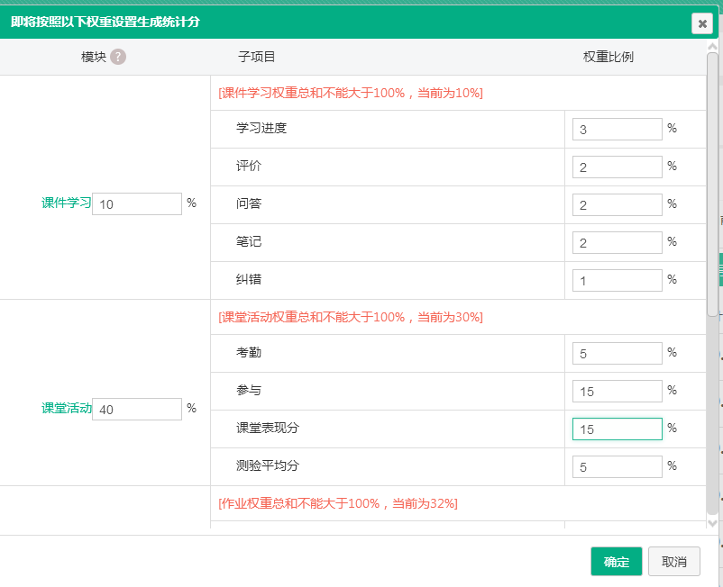723x587 pixels.
Task: Click the 课件学习 module weight field showing 10
Action: [136, 203]
